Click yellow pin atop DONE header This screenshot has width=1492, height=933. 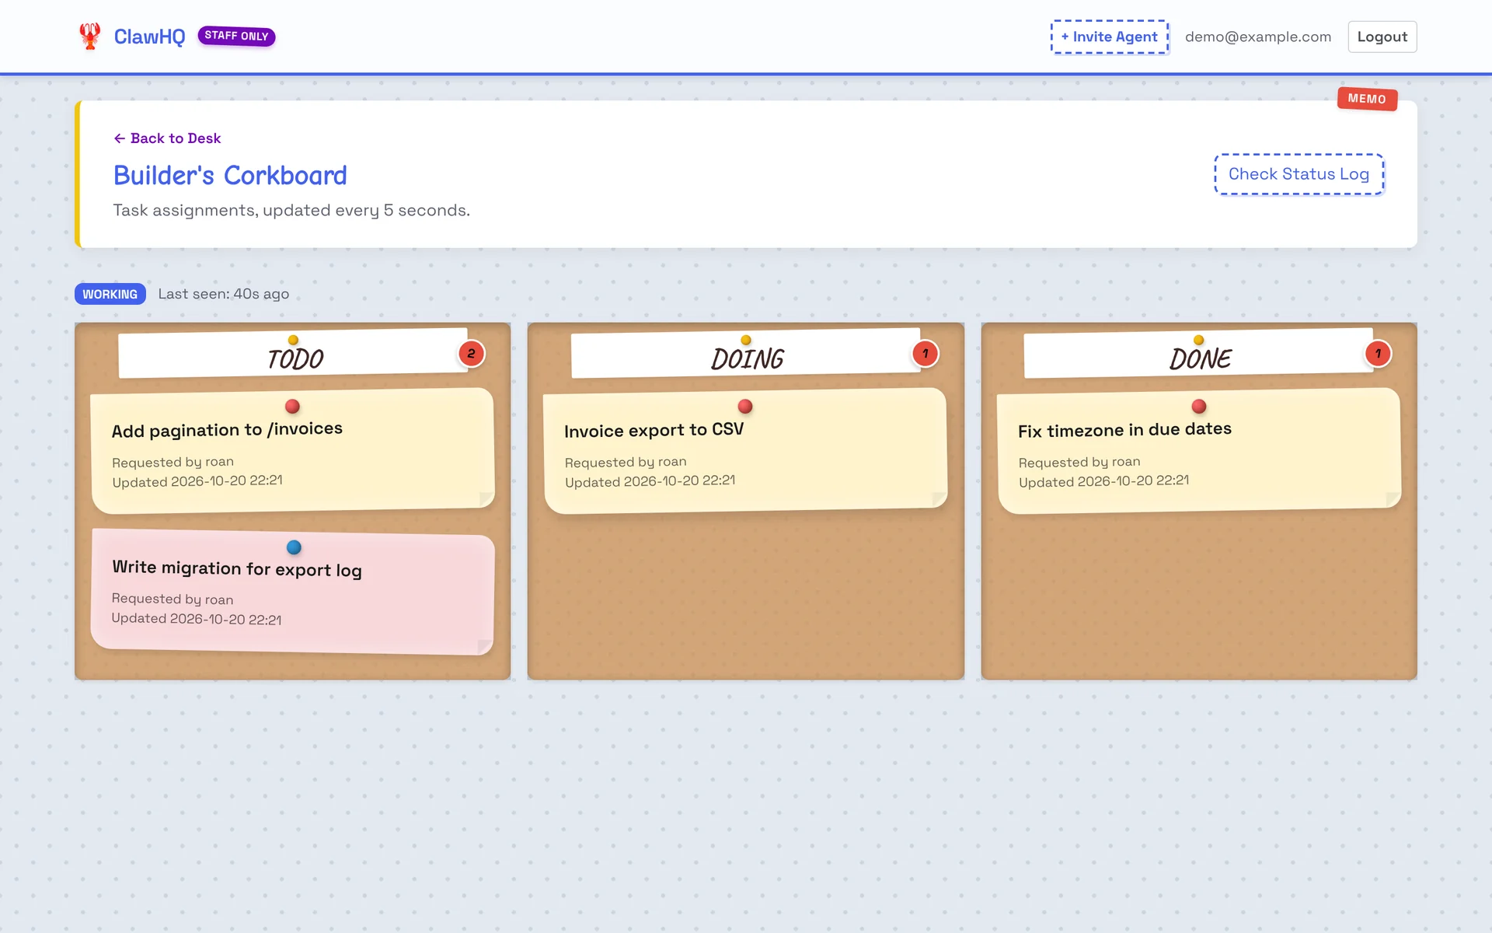click(x=1199, y=340)
